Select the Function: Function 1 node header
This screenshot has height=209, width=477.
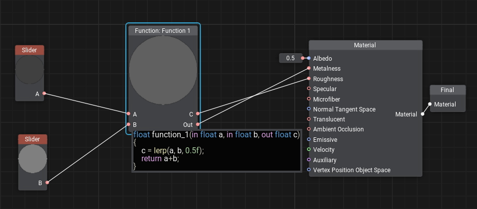pyautogui.click(x=163, y=31)
